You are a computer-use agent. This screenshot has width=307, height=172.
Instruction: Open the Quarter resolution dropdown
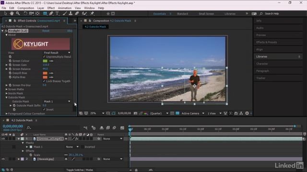pos(159,113)
